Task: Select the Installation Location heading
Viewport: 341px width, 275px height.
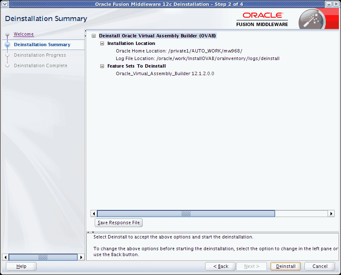Action: click(x=131, y=43)
